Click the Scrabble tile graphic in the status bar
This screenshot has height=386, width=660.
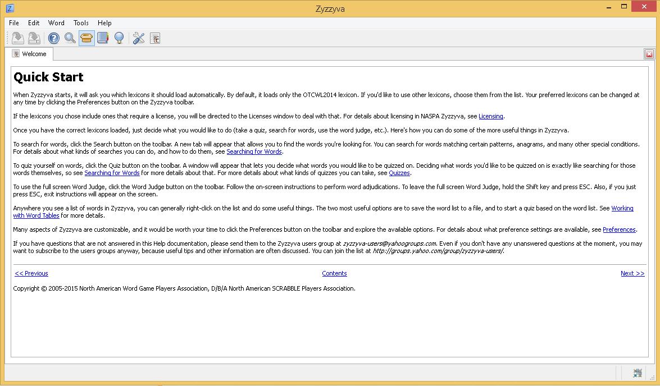638,373
